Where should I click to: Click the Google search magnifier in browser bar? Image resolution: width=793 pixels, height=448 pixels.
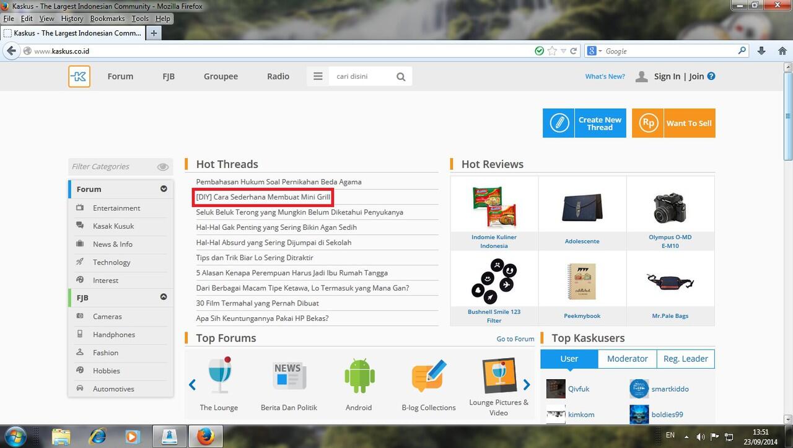[x=742, y=51]
